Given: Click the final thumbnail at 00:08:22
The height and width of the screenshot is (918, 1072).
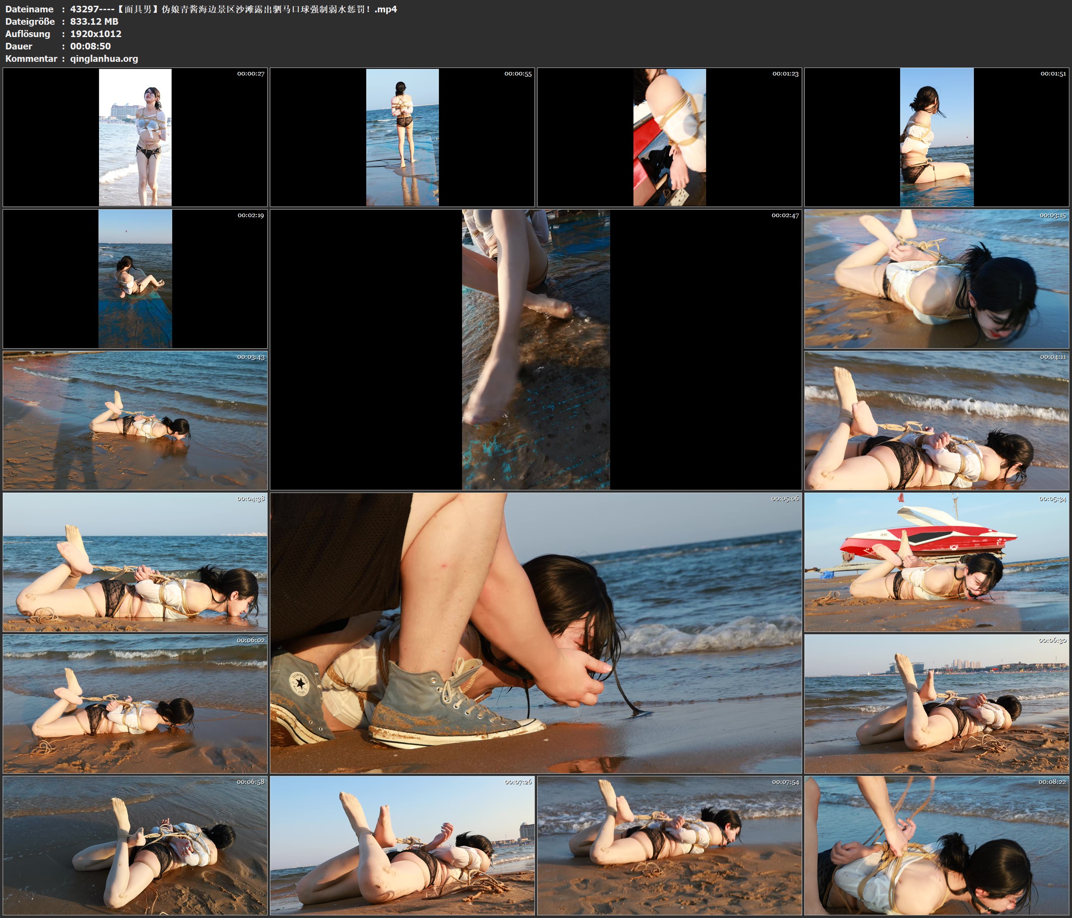Looking at the screenshot, I should tap(936, 845).
